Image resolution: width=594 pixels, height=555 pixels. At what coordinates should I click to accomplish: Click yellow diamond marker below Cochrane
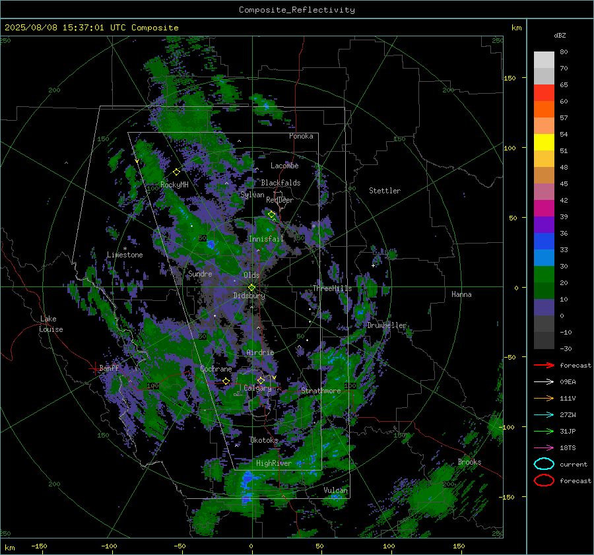[226, 381]
